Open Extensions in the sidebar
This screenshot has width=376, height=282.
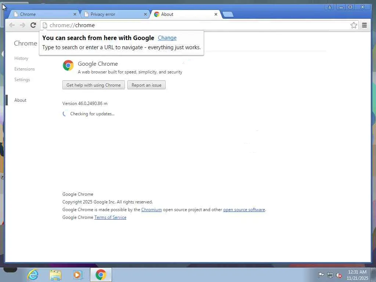[25, 69]
